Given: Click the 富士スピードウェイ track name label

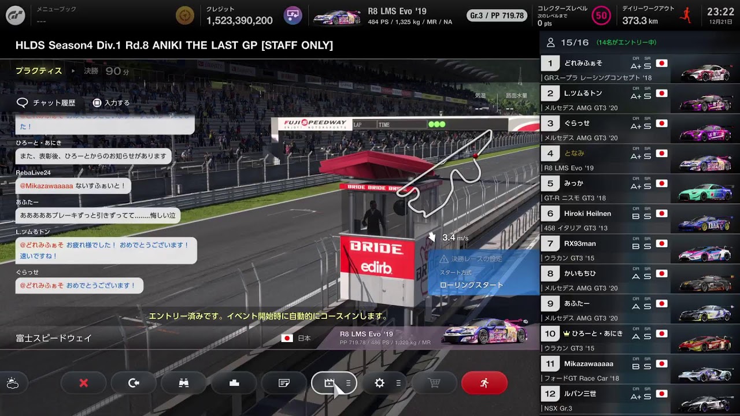Looking at the screenshot, I should [x=54, y=338].
